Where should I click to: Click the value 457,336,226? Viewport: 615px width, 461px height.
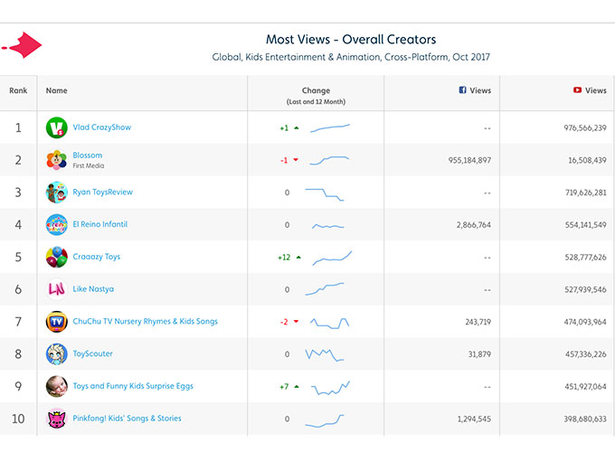[585, 354]
